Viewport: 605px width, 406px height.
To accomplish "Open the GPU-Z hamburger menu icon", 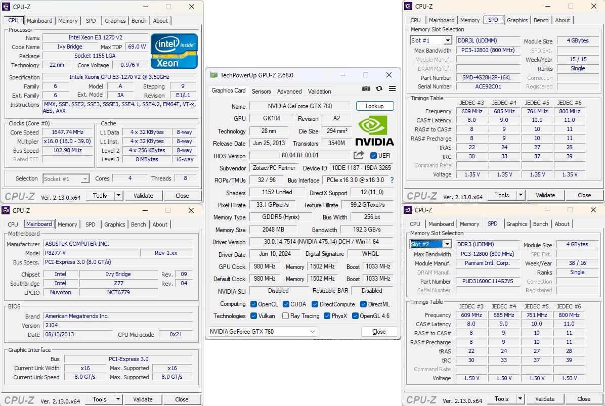I will [392, 88].
